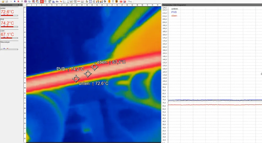Click the fit-to-window arrows icon
The width and height of the screenshot is (262, 143).
point(90,2)
